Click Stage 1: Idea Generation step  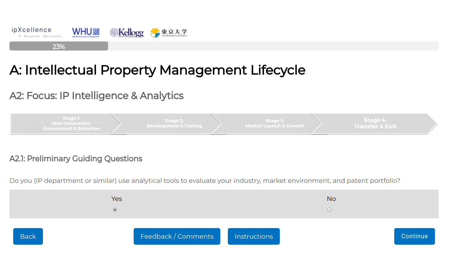click(x=66, y=124)
